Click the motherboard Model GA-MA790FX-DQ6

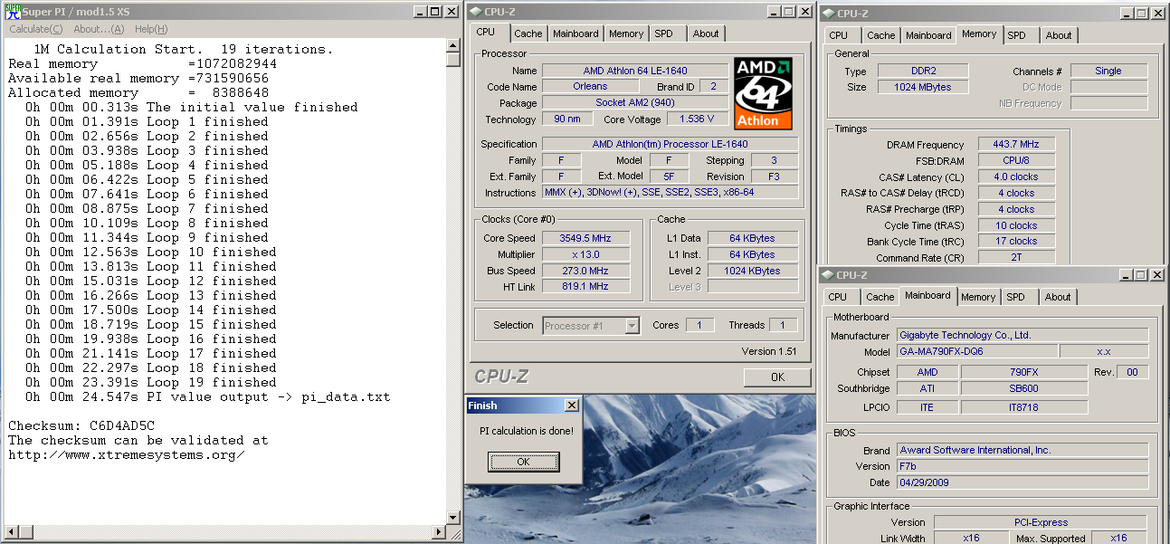point(976,351)
